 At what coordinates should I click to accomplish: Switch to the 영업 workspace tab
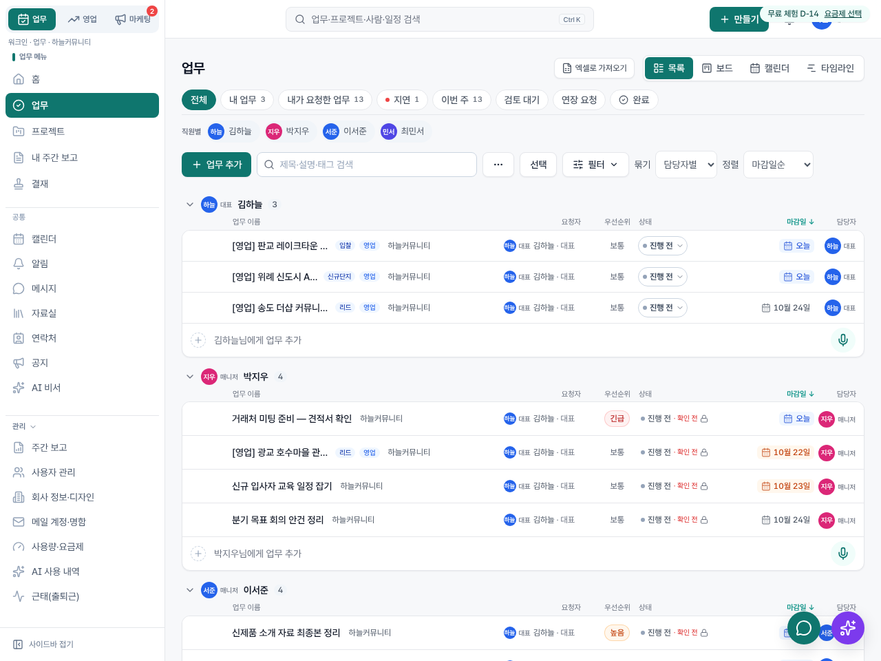[x=83, y=19]
